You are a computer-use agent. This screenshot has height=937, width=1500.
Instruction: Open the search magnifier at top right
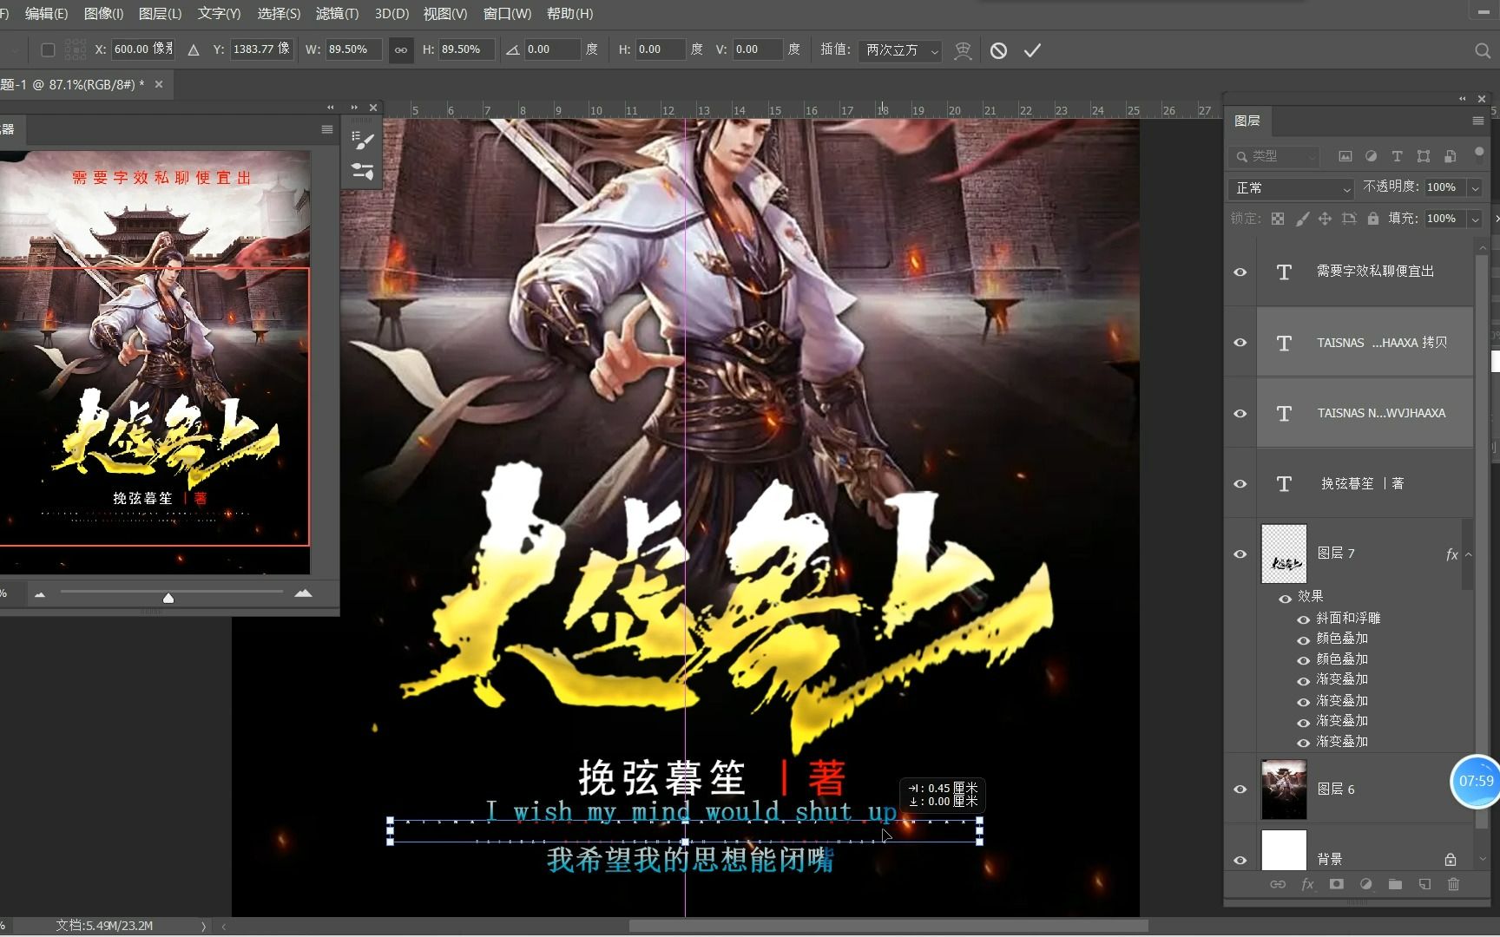[x=1483, y=50]
